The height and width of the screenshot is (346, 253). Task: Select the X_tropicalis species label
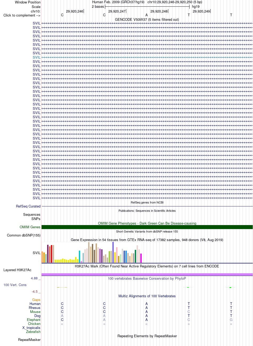click(31, 328)
